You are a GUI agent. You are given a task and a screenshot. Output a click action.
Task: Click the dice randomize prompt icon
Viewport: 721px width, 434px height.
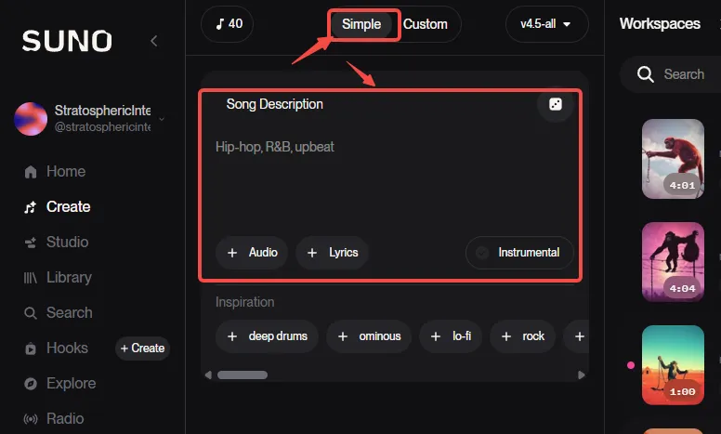point(556,104)
